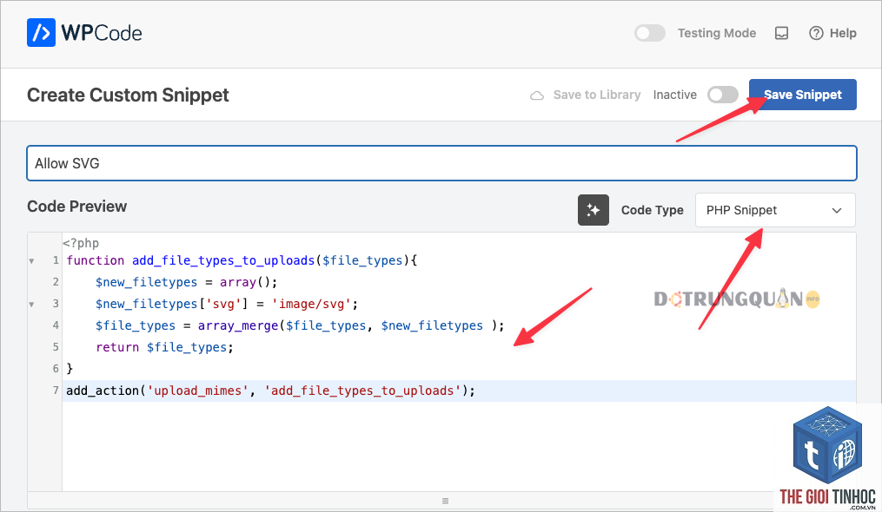Click the Create Custom Snippet heading
This screenshot has width=882, height=512.
point(128,95)
